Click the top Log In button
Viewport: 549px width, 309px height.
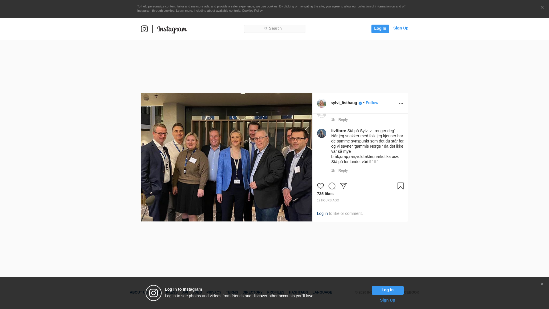(380, 29)
